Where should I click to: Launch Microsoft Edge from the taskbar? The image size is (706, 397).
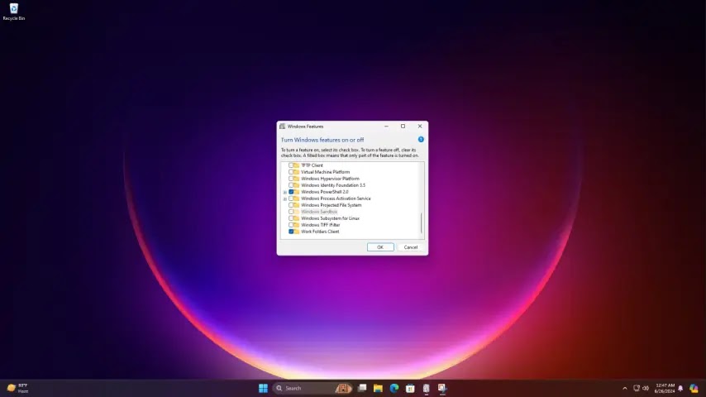[394, 388]
